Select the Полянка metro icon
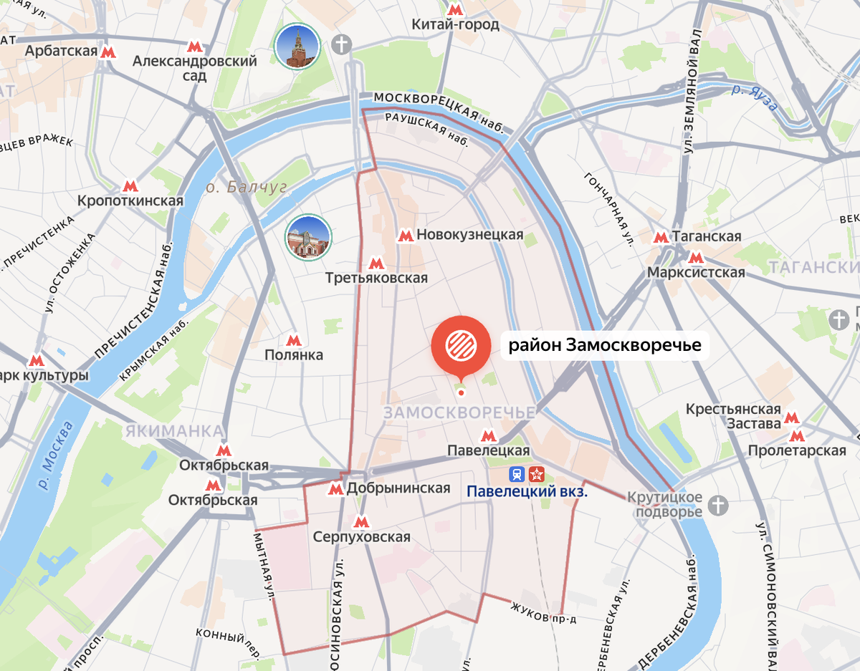860x671 pixels. (x=292, y=340)
